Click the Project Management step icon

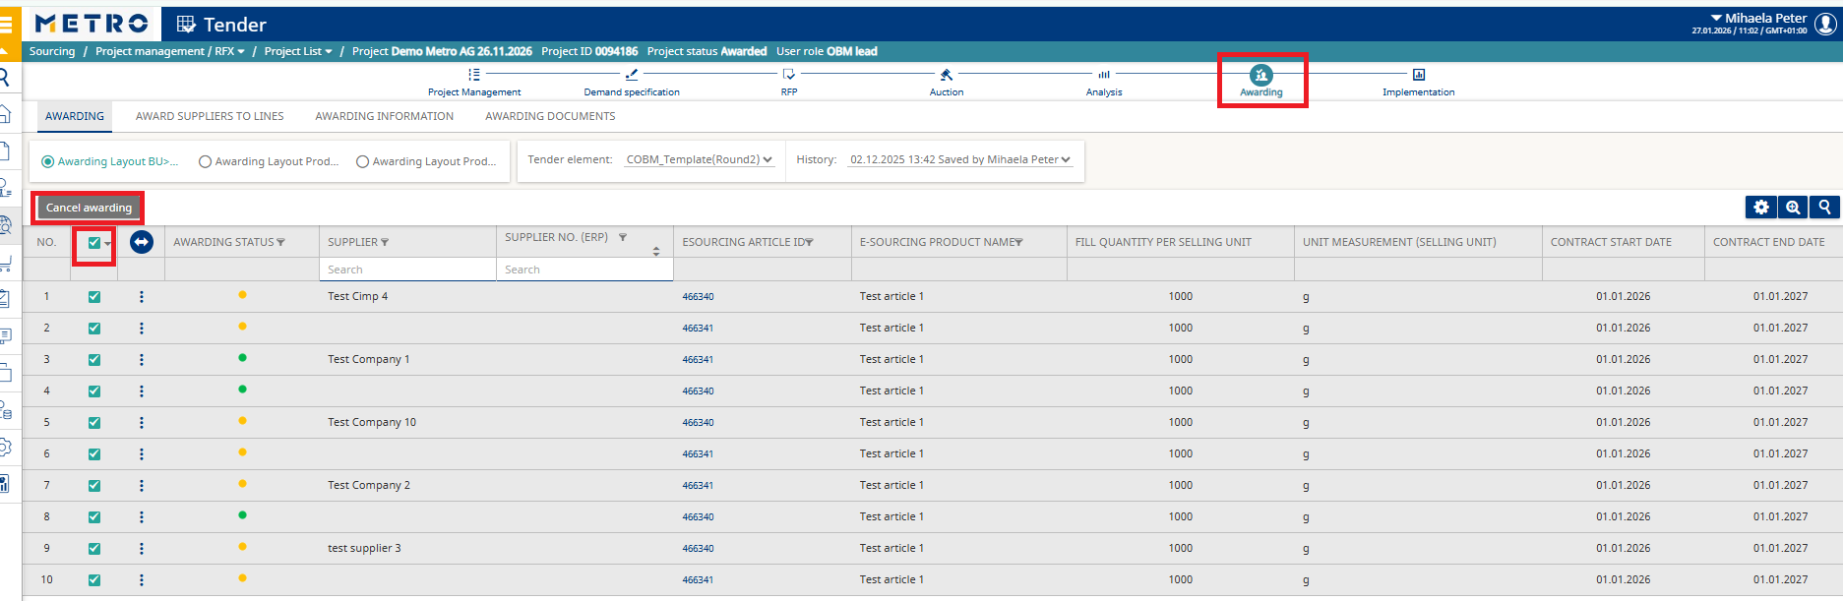pos(474,75)
